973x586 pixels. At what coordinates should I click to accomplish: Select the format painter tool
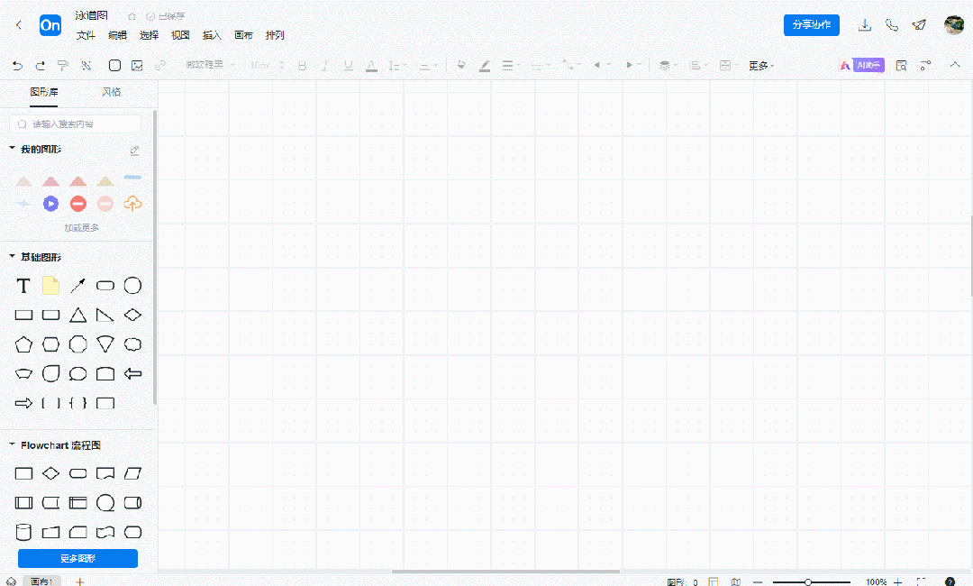coord(63,65)
